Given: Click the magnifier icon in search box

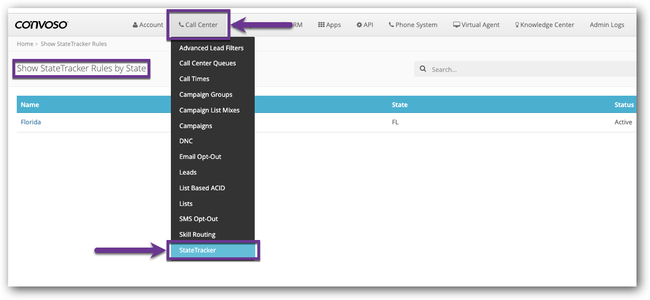Looking at the screenshot, I should 423,69.
